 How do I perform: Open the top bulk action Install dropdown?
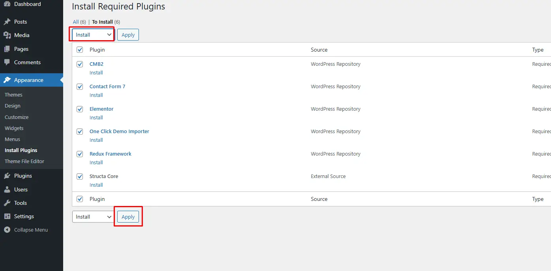point(93,35)
